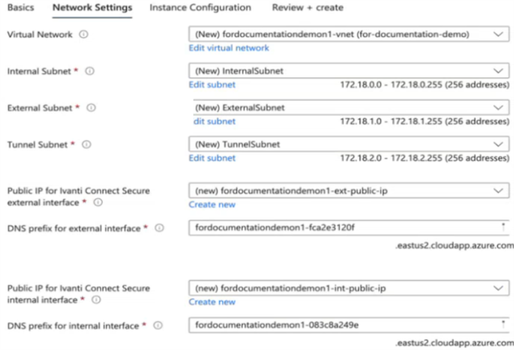Viewport: 514px width, 350px height.
Task: Click the External Subnet info icon
Action: coord(91,108)
